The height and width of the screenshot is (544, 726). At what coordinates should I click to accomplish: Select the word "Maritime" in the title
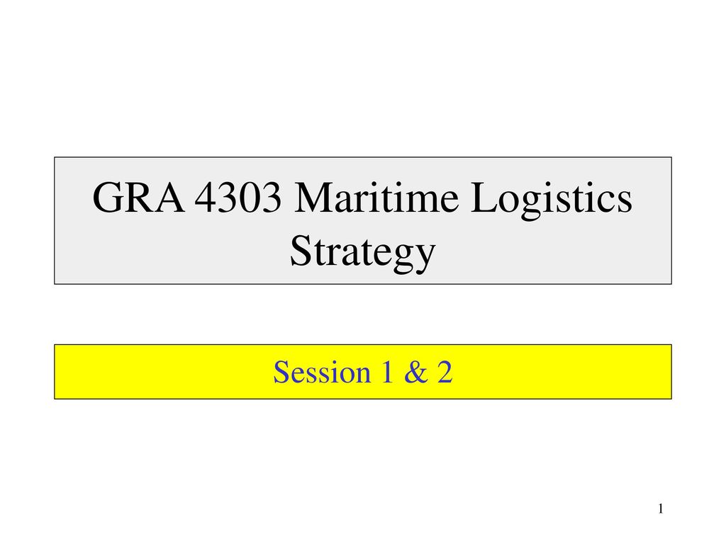point(376,198)
